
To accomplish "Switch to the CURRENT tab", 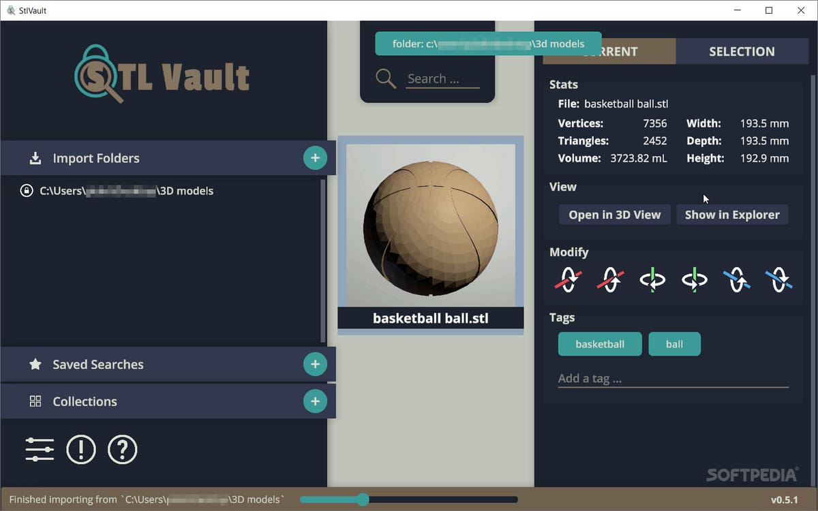I will pos(609,51).
